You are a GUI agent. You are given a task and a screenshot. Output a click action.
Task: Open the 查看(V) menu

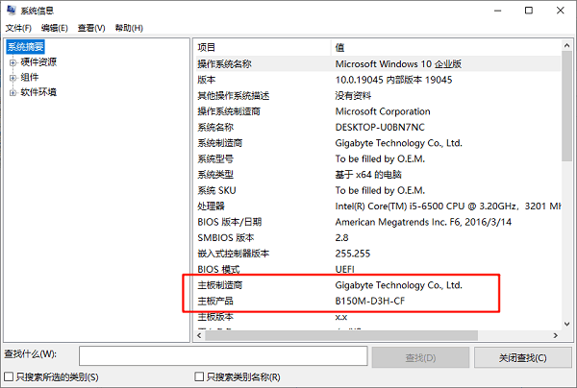pos(91,28)
